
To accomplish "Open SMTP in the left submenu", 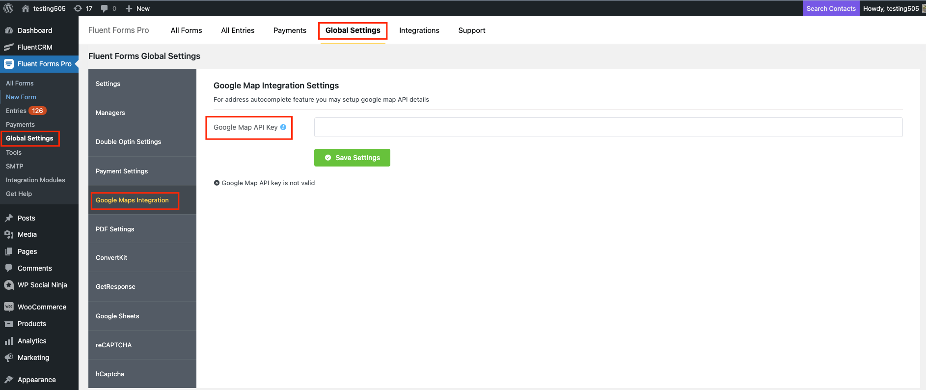I will click(x=15, y=167).
